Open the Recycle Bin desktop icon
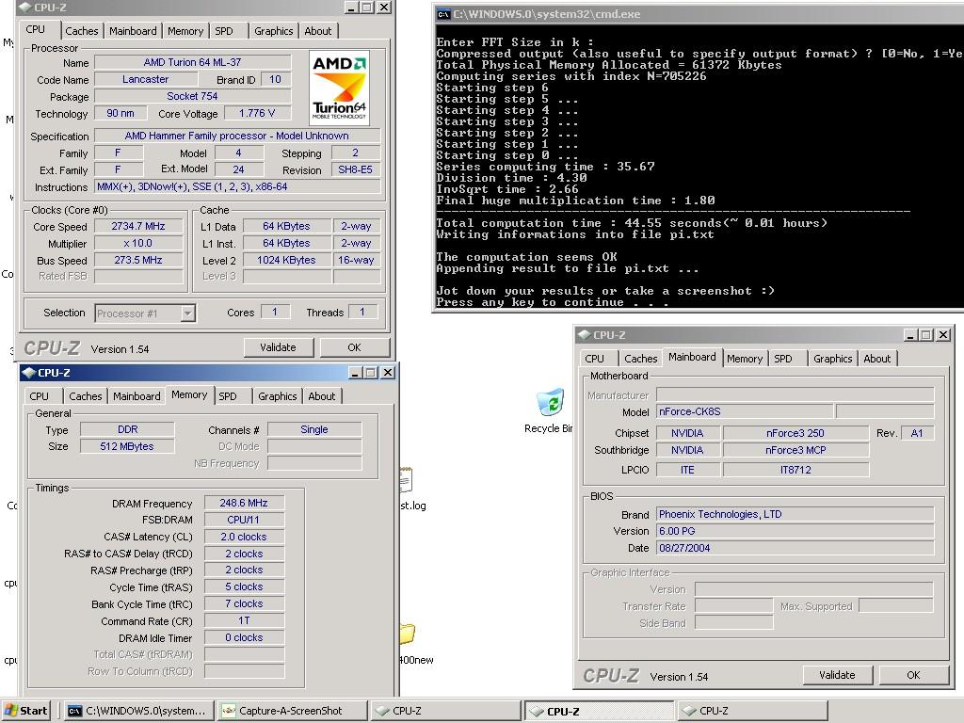 tap(551, 410)
